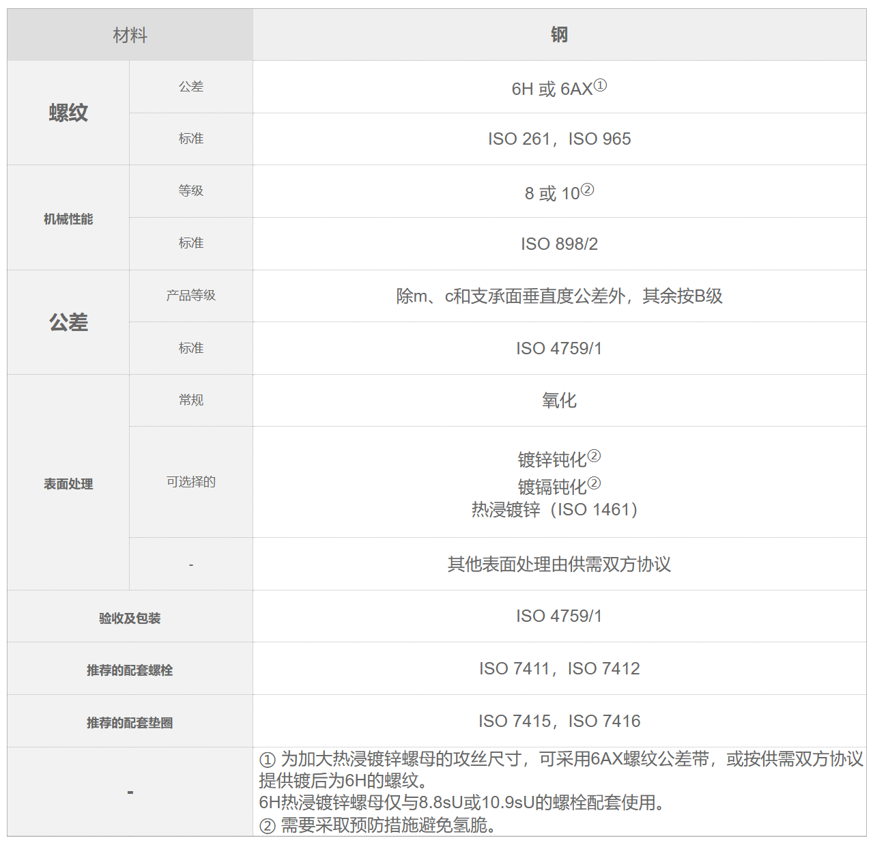
Task: Select the ISO 7411, ISO 7412 cell
Action: pyautogui.click(x=559, y=668)
